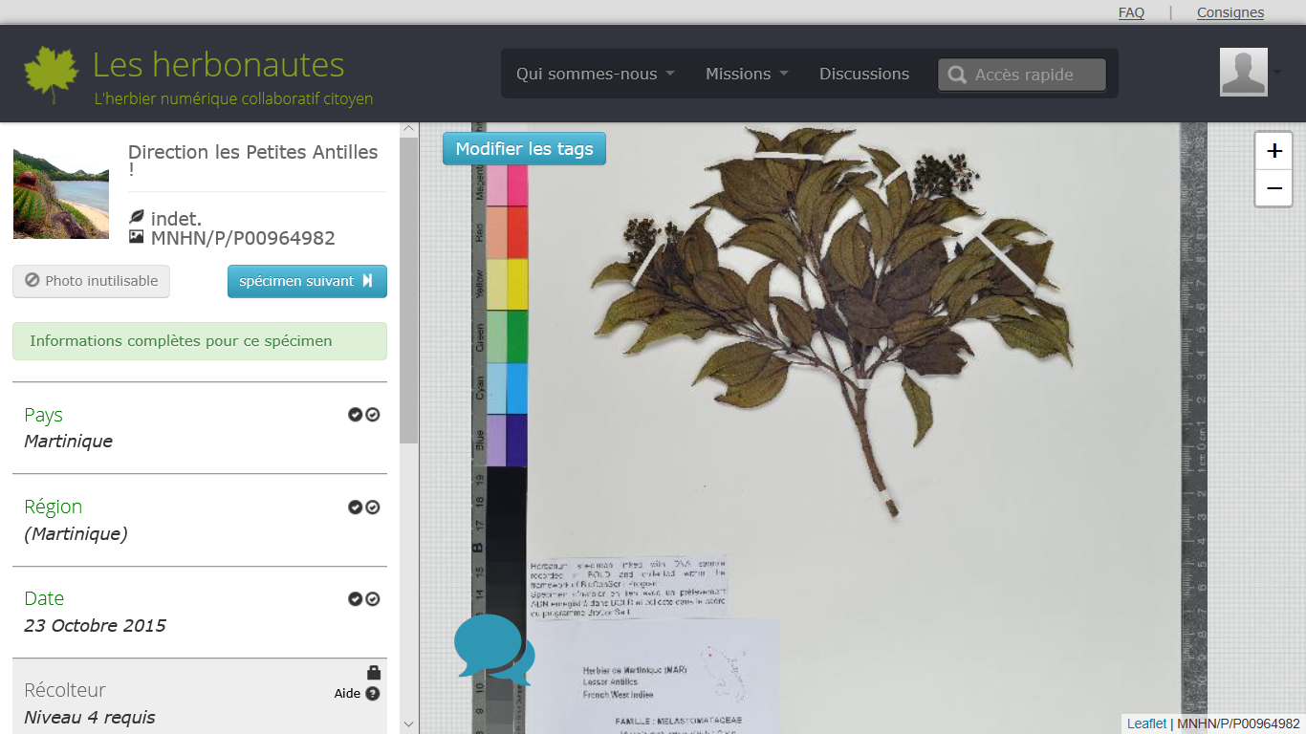
Task: Click the Accès rapide search field
Action: click(x=1022, y=75)
